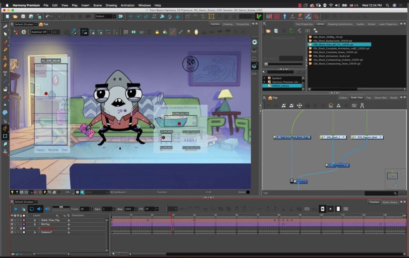Switch to the Onion Skin tab
This screenshot has height=258, width=409.
[x=380, y=98]
